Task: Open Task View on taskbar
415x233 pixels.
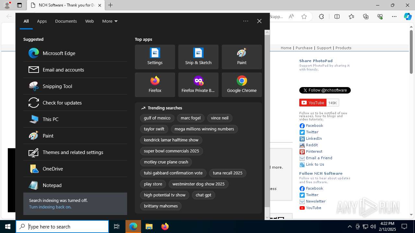Action: click(x=117, y=227)
